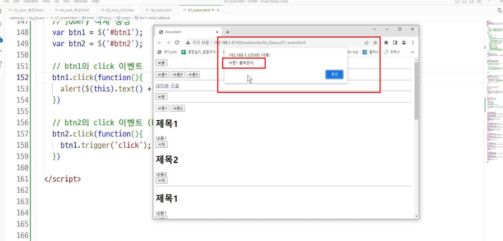
Task: Open Chrome tab search dropdown arrow
Action: (374, 29)
